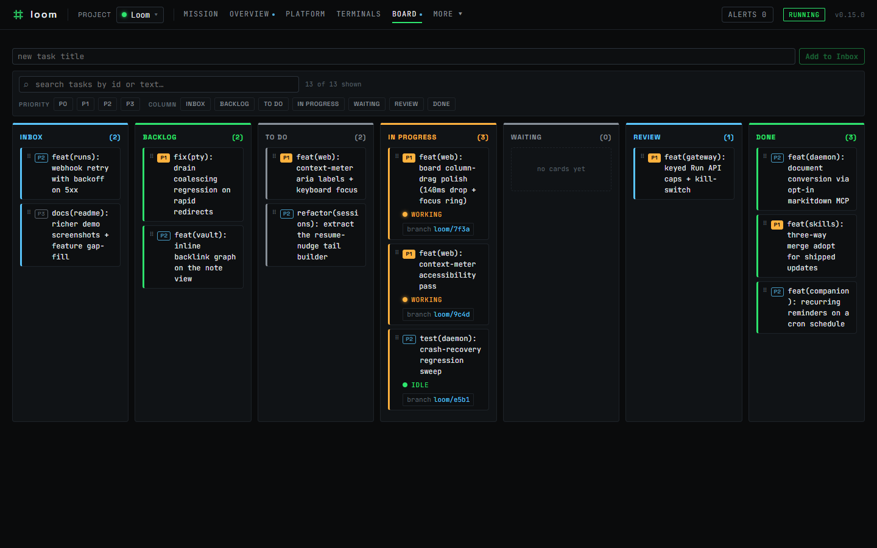
Task: Click drag handle on test(daemon) card
Action: 397,338
